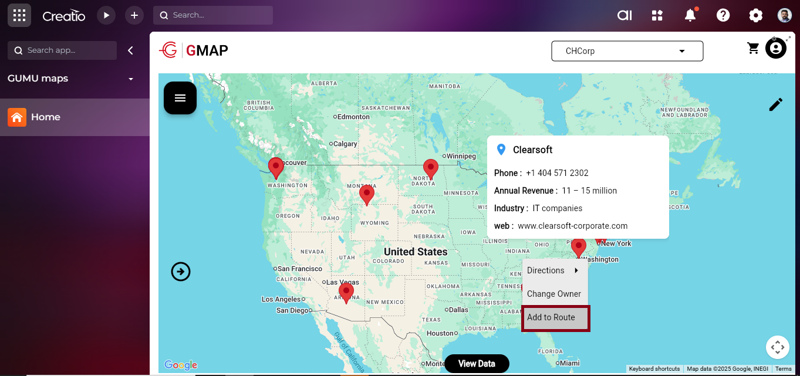The image size is (800, 376).
Task: Open the GMAP account avatar icon
Action: pyautogui.click(x=775, y=48)
